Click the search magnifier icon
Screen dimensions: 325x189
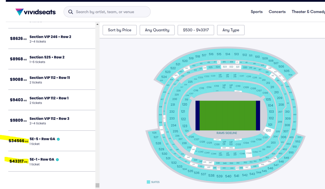(x=71, y=12)
